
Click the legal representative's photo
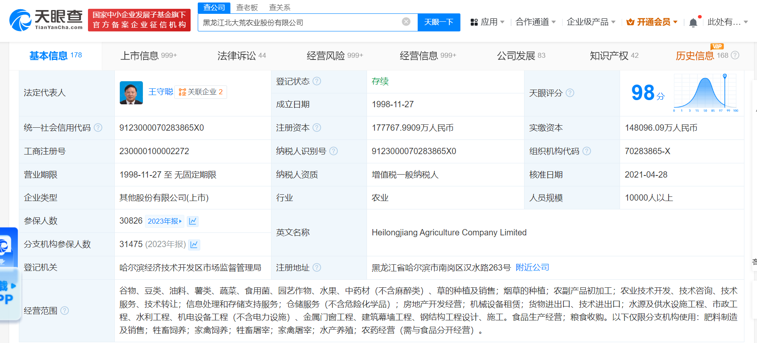131,93
